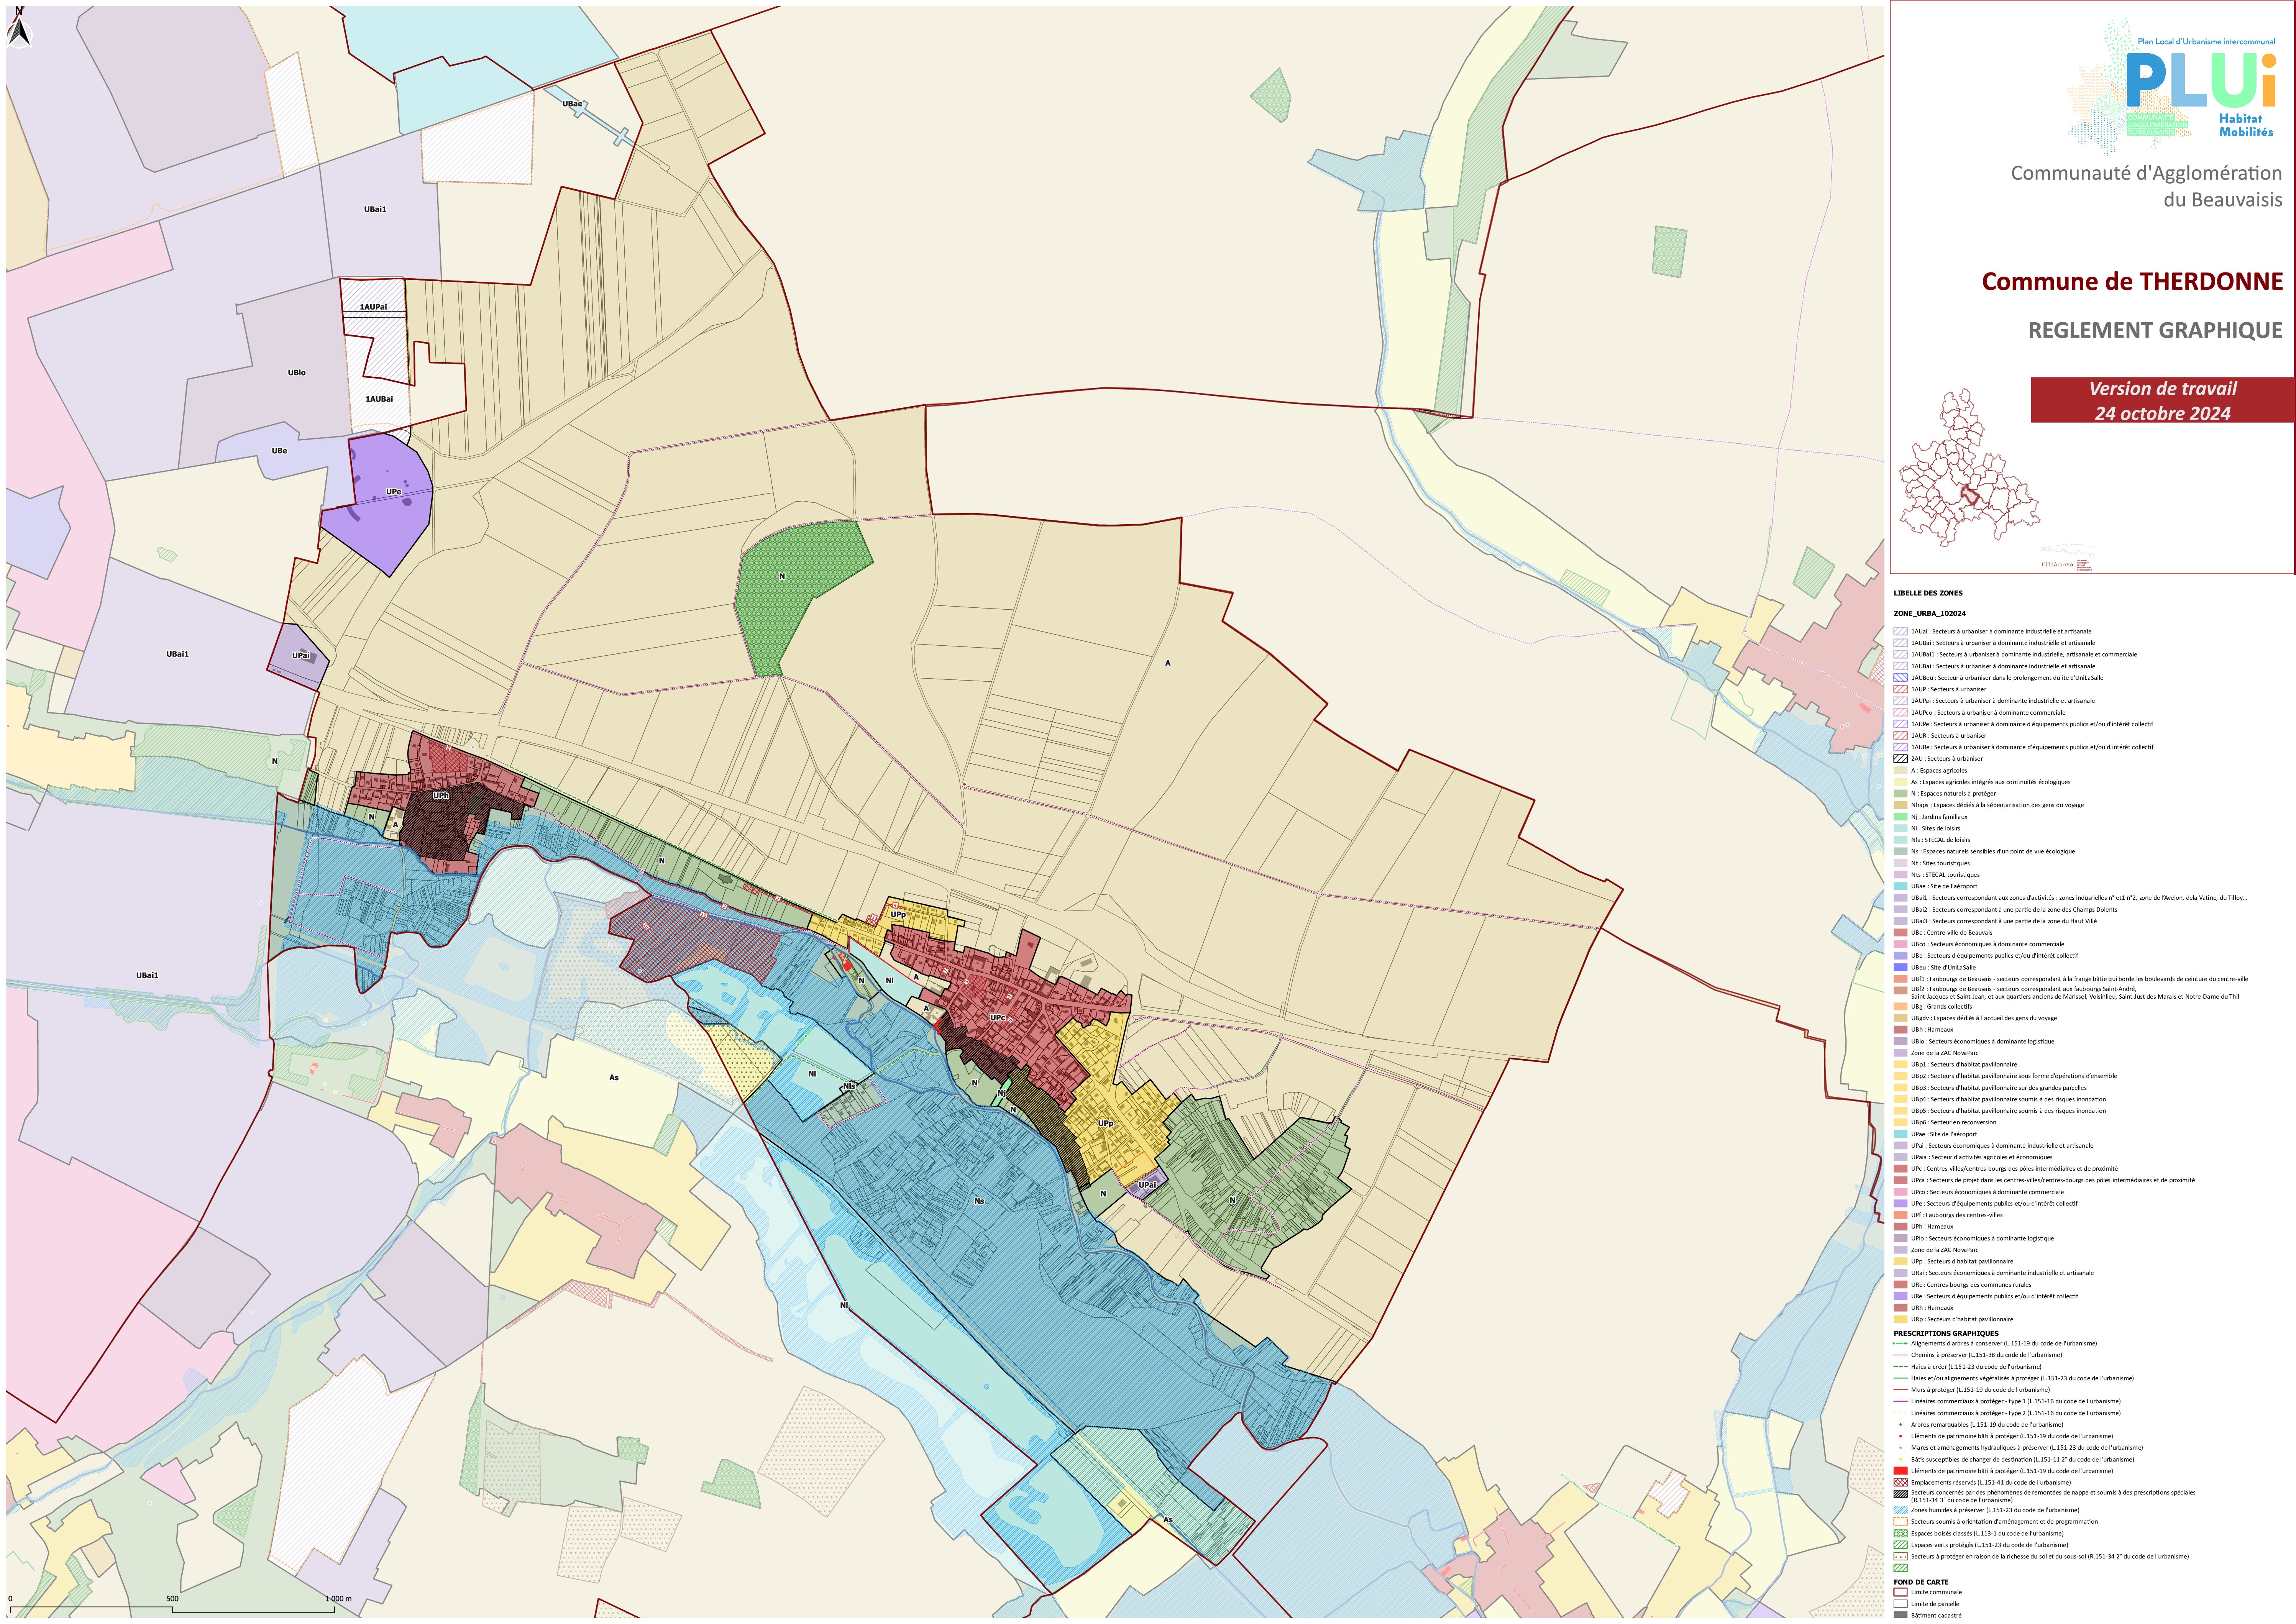Select 'Nhaps : Espaces dédiés à la sédentarisation' legend text
The width and height of the screenshot is (2296, 1624).
tap(1997, 805)
